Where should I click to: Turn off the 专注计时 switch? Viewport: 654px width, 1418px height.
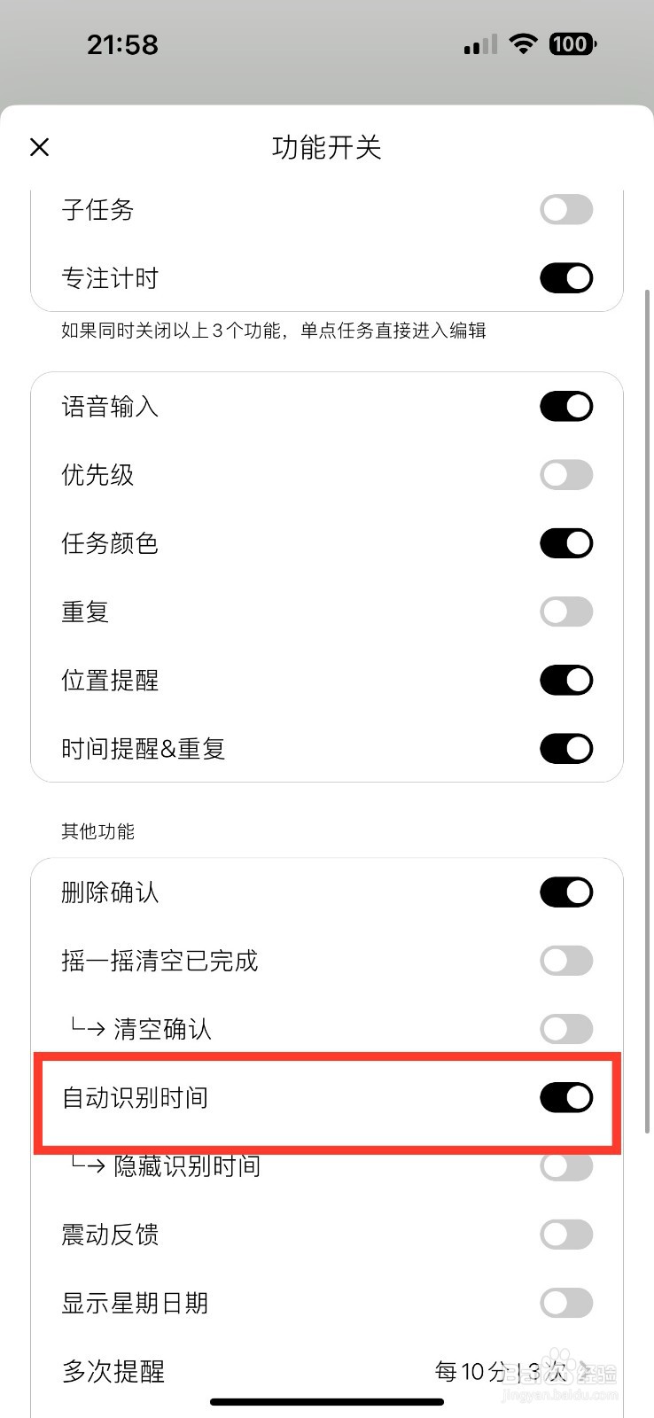point(566,278)
